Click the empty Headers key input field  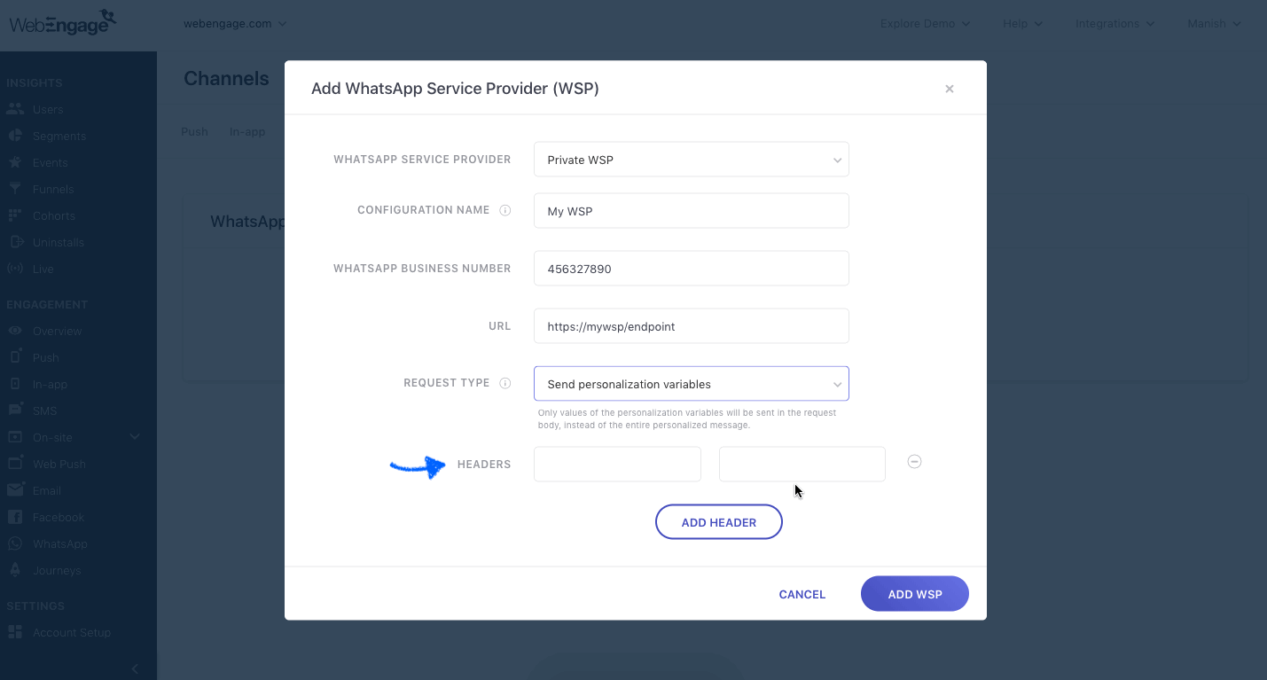pyautogui.click(x=616, y=464)
